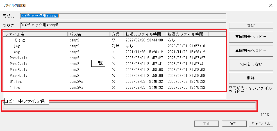Sort by パス名 column header

pyautogui.click(x=89, y=34)
